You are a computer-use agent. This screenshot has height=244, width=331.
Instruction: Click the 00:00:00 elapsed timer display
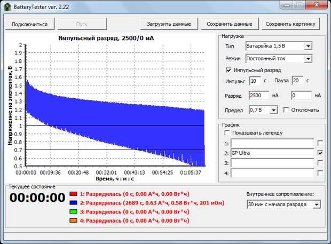tap(37, 198)
